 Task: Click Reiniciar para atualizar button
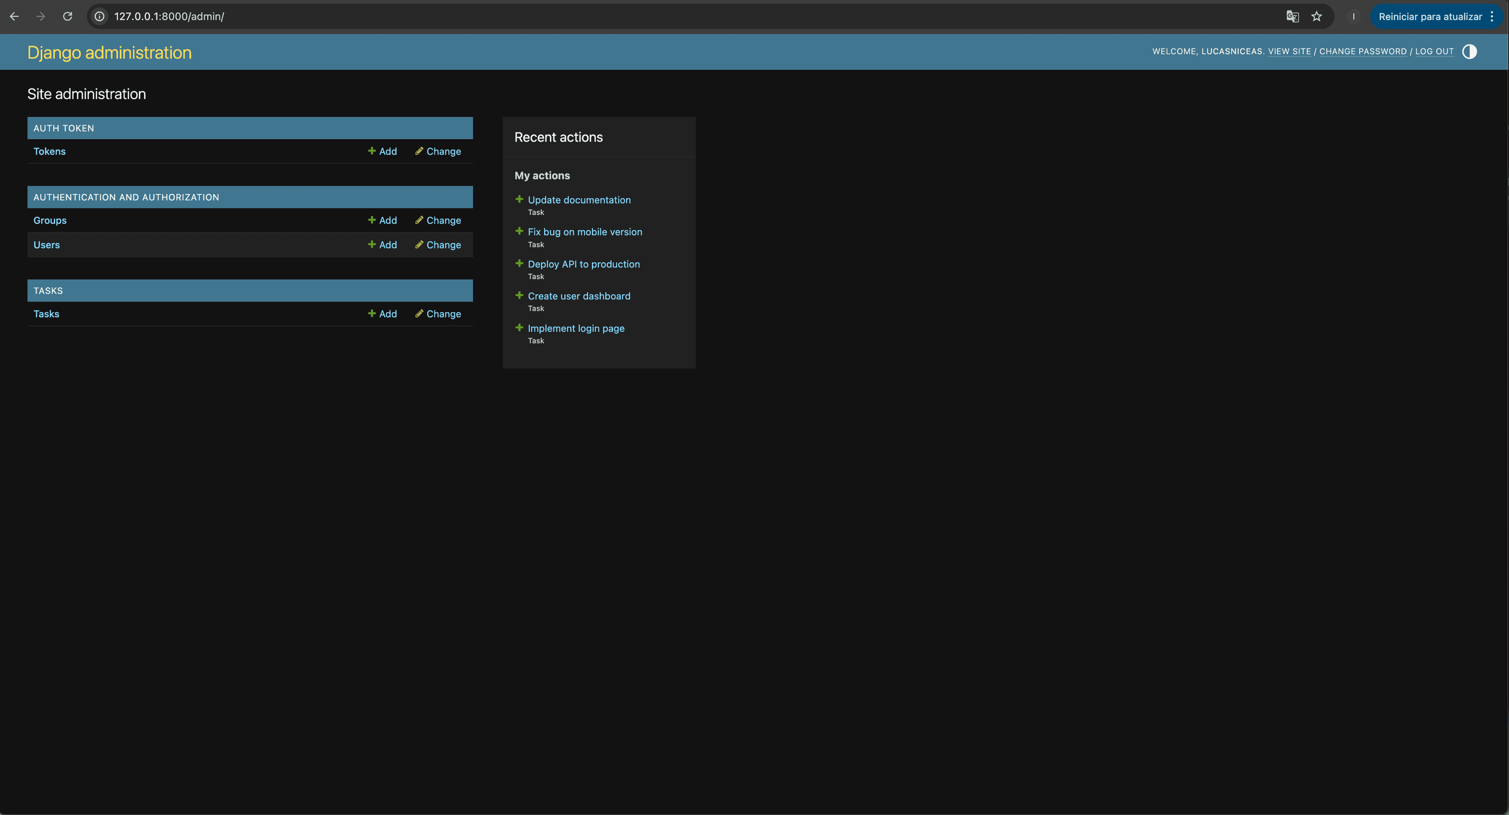[x=1430, y=16]
